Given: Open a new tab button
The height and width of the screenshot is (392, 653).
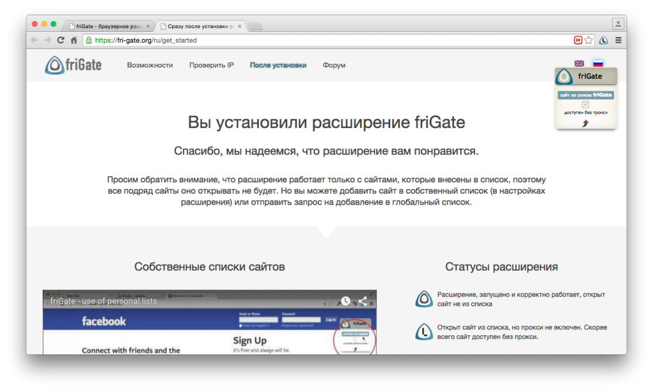Looking at the screenshot, I should (x=255, y=27).
